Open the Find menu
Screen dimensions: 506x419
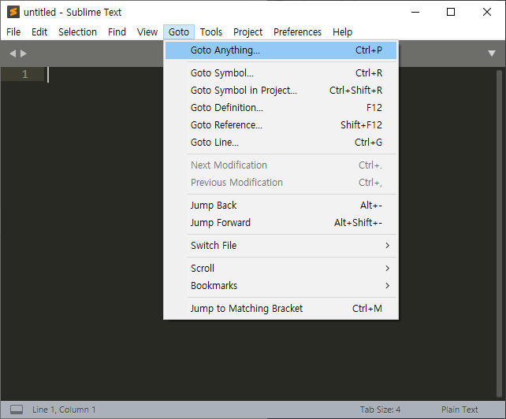pyautogui.click(x=117, y=32)
